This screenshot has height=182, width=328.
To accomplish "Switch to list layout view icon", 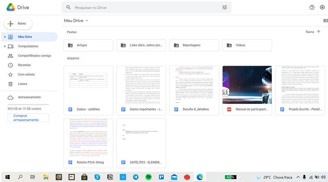I will (326, 20).
